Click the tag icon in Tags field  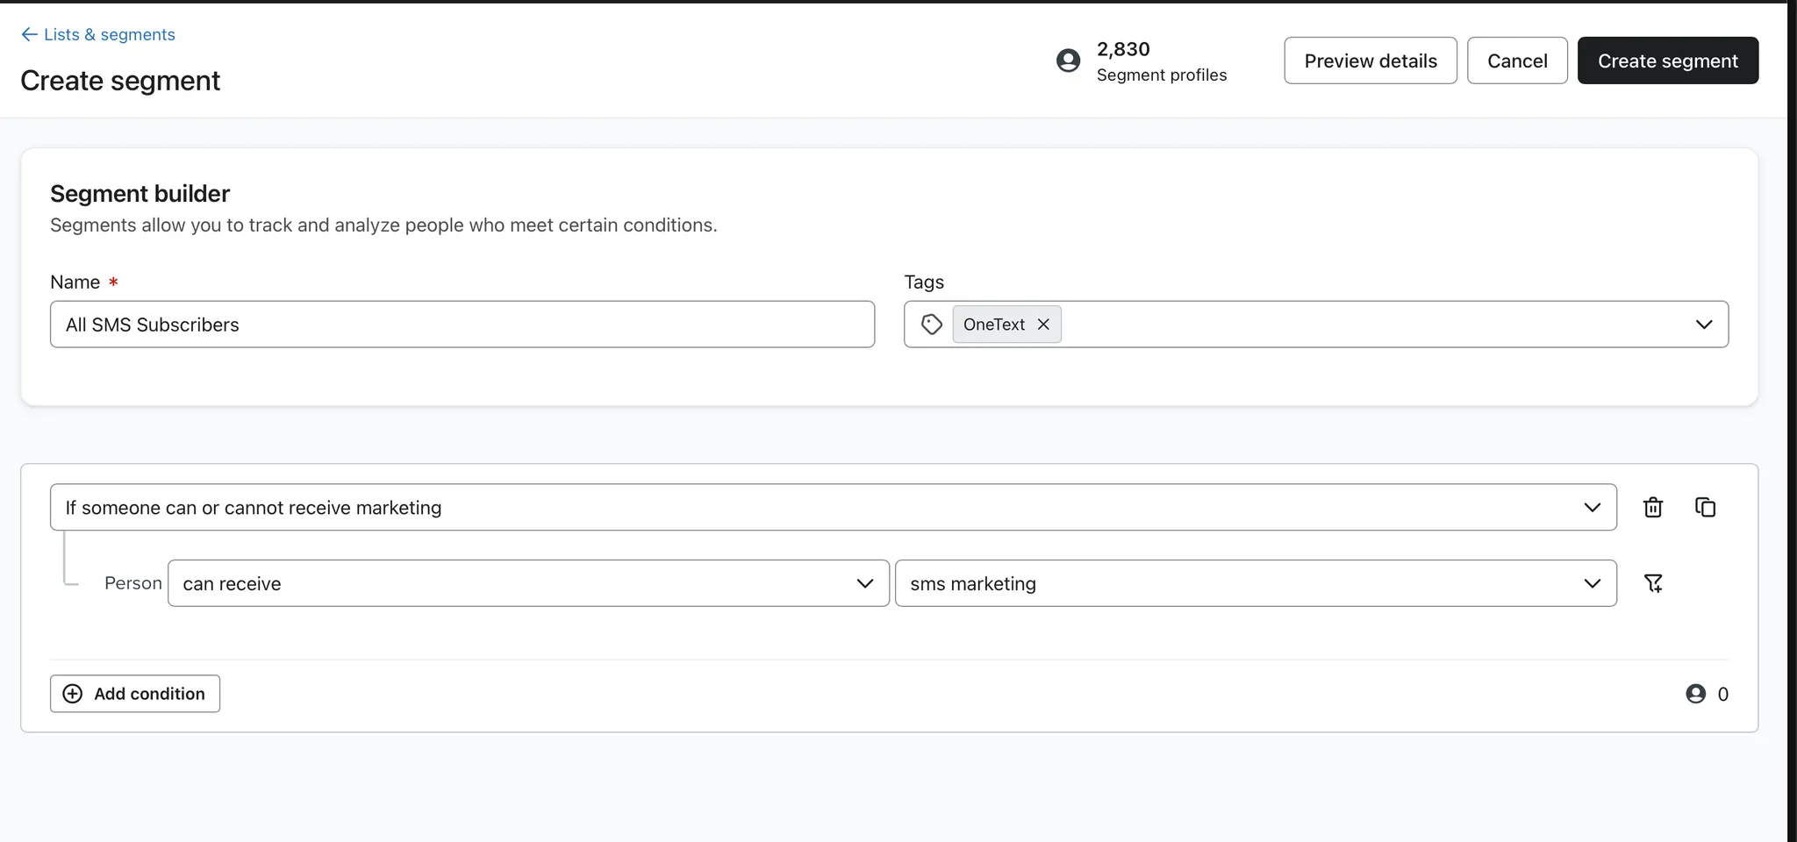tap(932, 325)
